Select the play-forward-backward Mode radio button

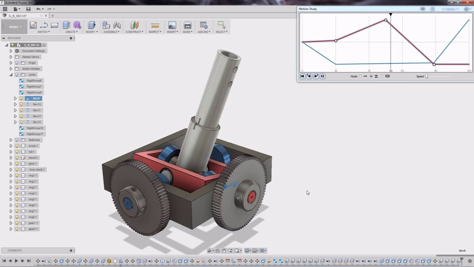tap(371, 76)
